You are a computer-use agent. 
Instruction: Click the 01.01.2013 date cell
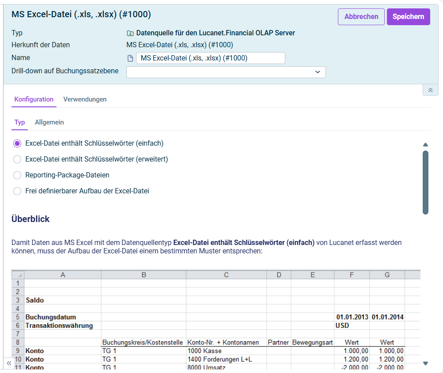(352, 317)
